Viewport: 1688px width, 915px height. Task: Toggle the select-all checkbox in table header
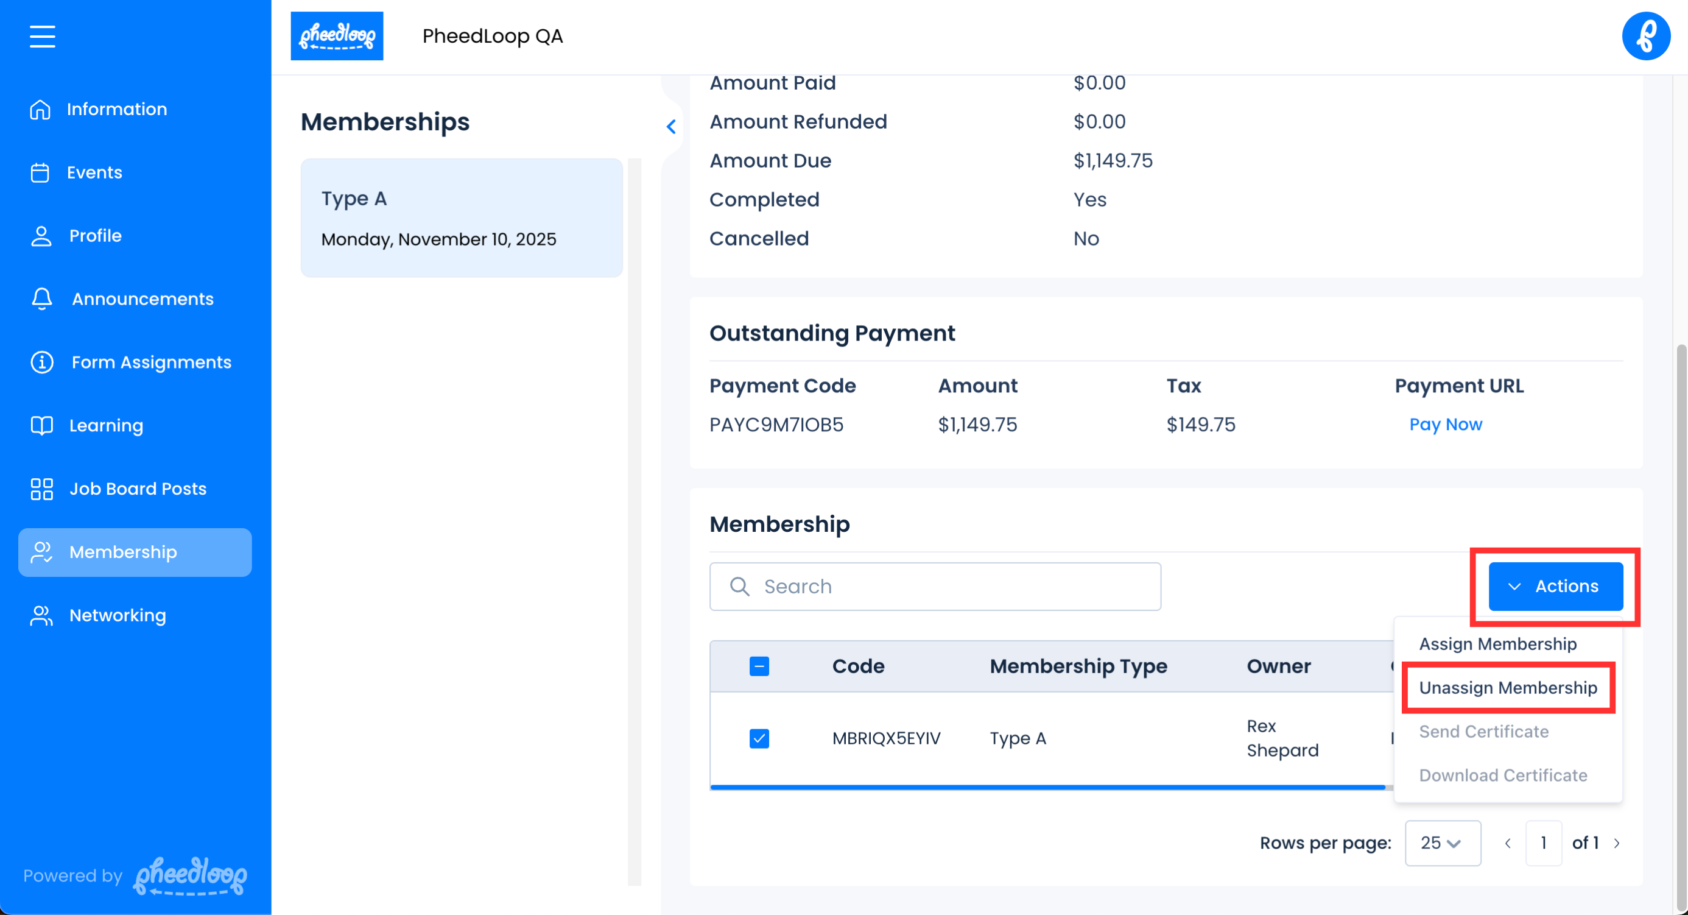click(759, 666)
